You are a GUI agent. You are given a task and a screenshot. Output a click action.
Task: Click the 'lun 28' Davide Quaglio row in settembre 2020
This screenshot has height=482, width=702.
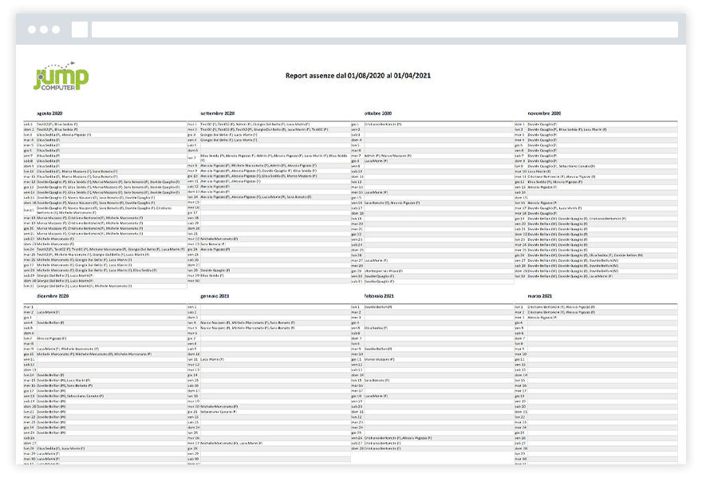pos(268,270)
